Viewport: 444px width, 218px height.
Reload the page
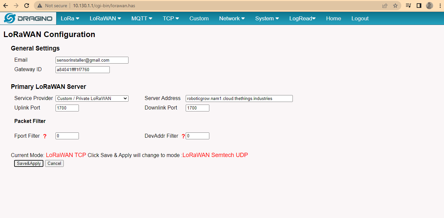pos(27,6)
